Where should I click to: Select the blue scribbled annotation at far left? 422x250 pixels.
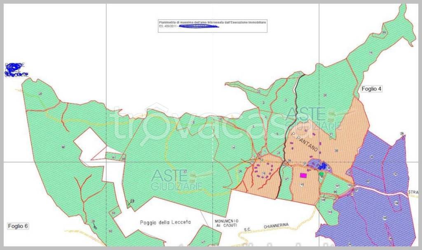[x=16, y=69]
